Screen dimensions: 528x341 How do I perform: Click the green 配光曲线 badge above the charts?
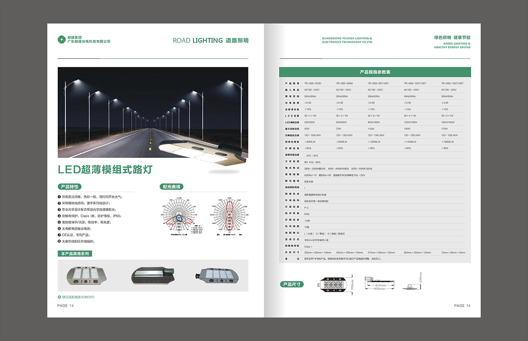tap(171, 187)
